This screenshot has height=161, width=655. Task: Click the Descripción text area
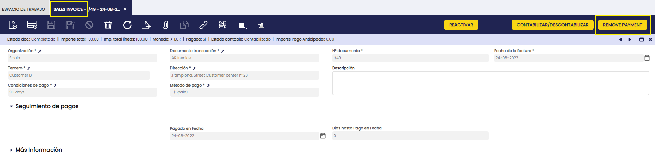point(490,83)
